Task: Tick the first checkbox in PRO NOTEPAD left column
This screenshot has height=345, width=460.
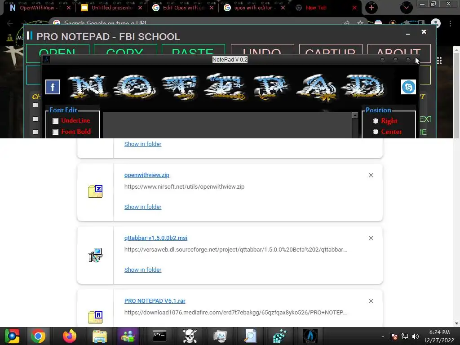Action: click(35, 105)
